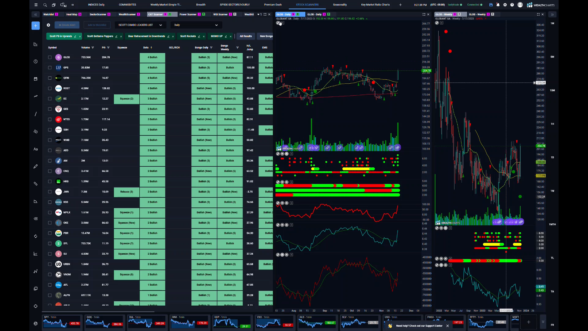Image resolution: width=588 pixels, height=331 pixels.
Task: Open the GLD 1min mini chart thumbnail
Action: 317,322
